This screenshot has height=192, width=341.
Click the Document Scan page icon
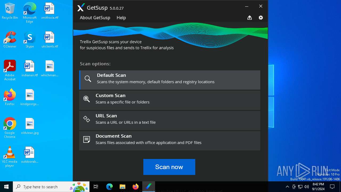click(87, 139)
